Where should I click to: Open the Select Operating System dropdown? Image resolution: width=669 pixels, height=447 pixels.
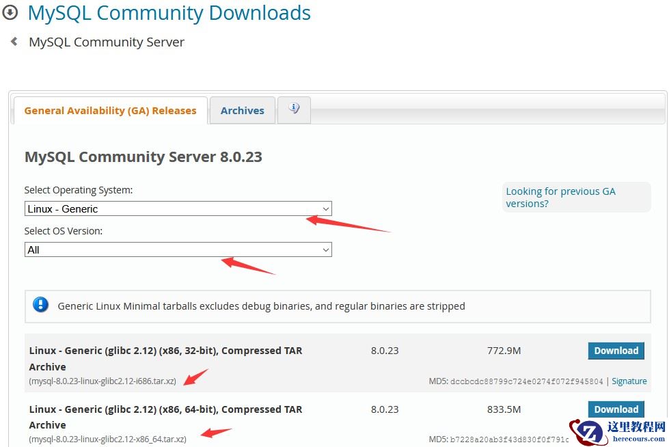(178, 208)
